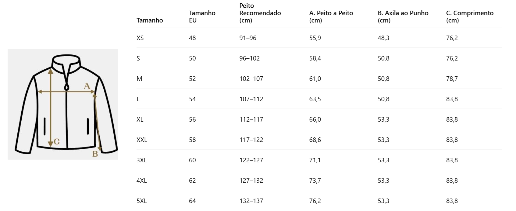Click the 5XL size row label
516x211 pixels.
pos(142,201)
